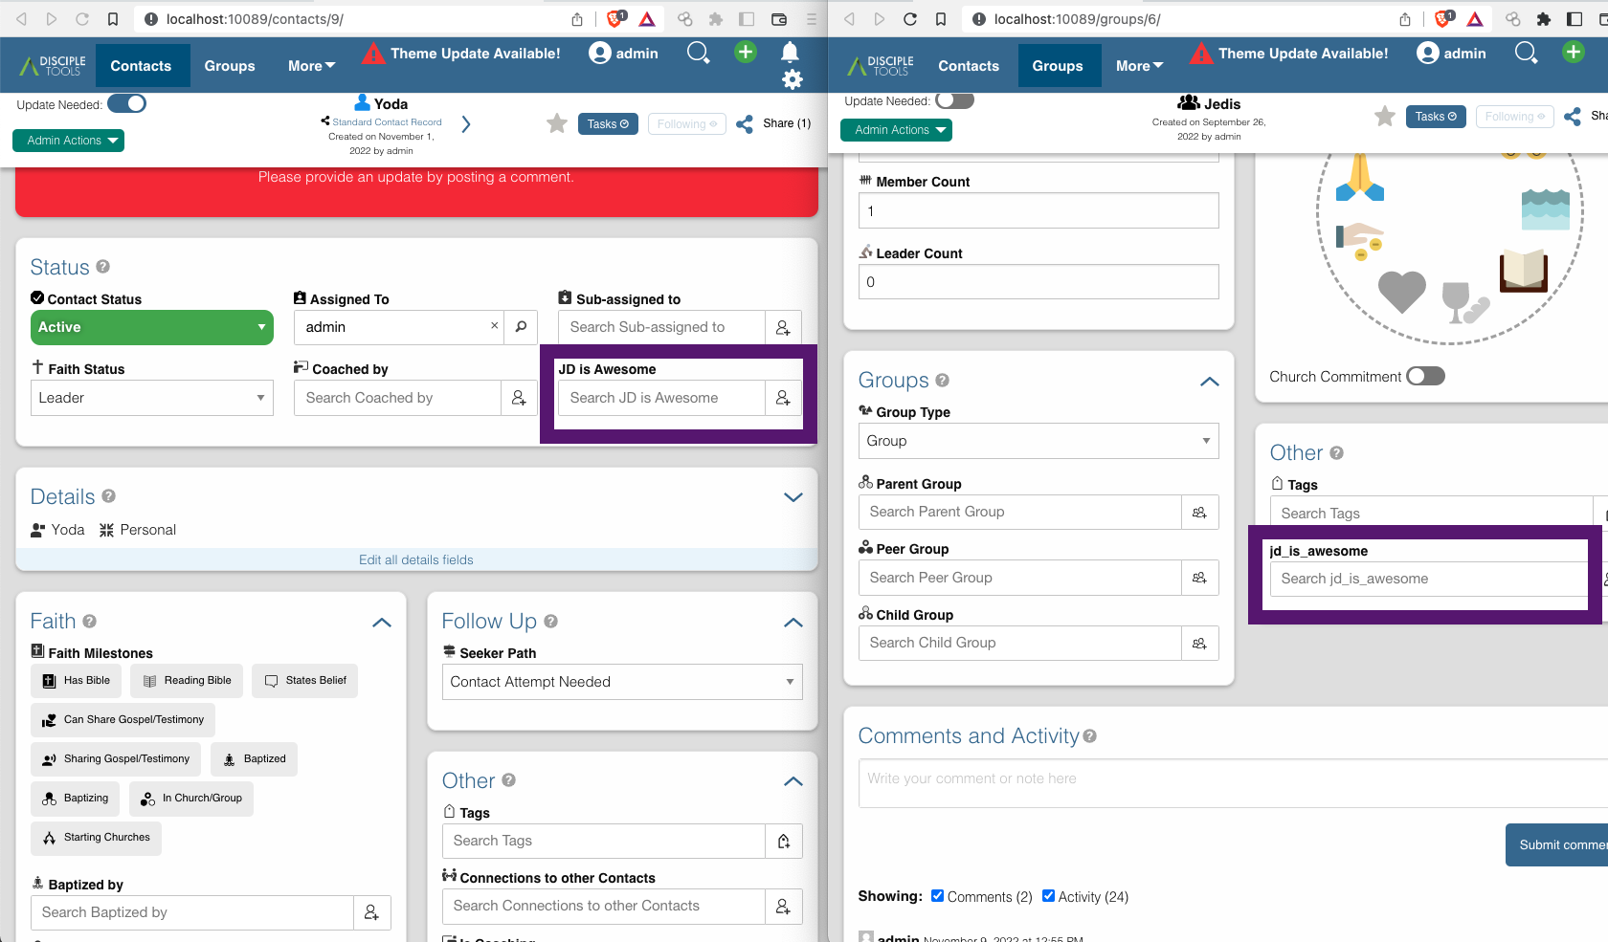Toggle Update Needed switch in contacts window
The height and width of the screenshot is (942, 1608).
point(126,103)
